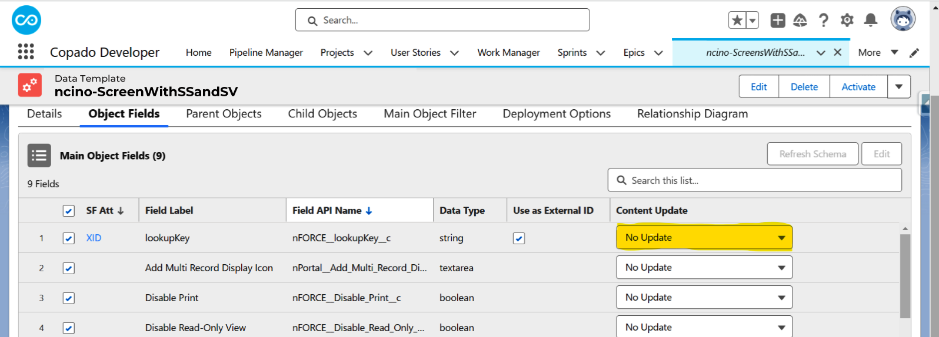This screenshot has width=939, height=337.
Task: Click the nFORCE__Disable_Print__c cell
Action: pyautogui.click(x=347, y=298)
